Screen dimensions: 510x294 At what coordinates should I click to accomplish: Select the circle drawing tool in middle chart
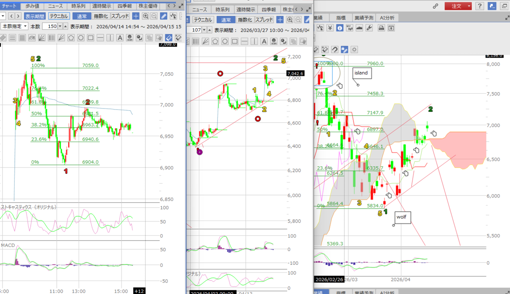(x=225, y=41)
